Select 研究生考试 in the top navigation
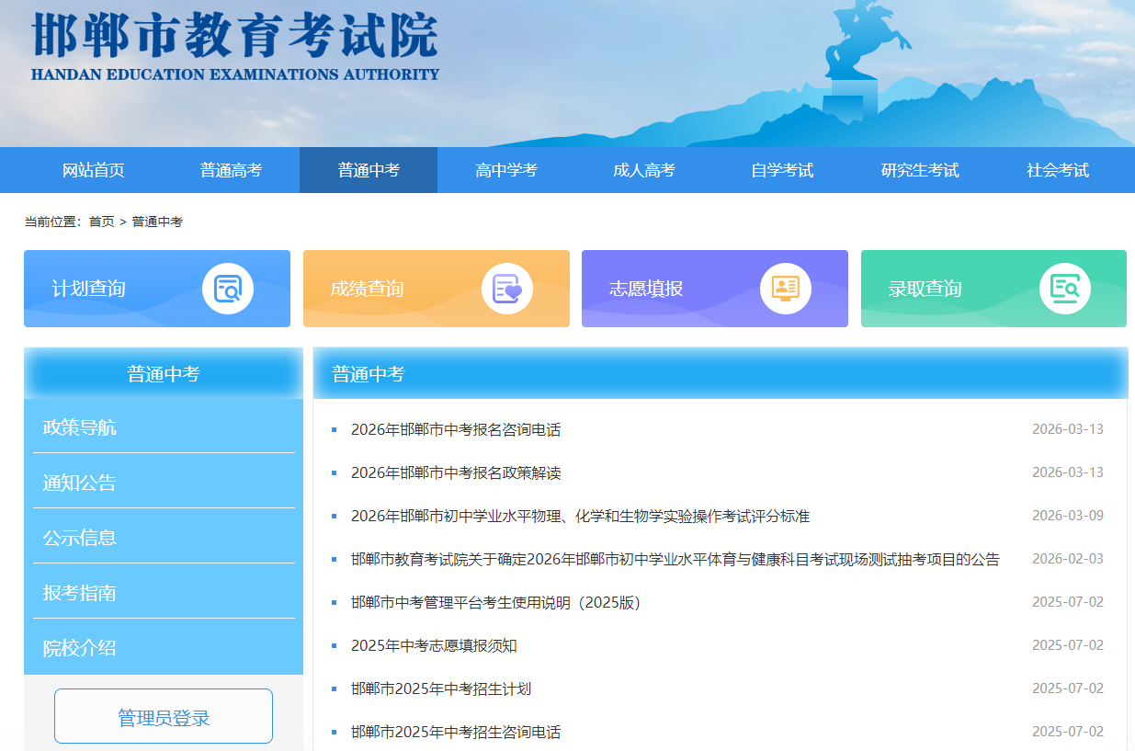The image size is (1135, 751). click(919, 170)
